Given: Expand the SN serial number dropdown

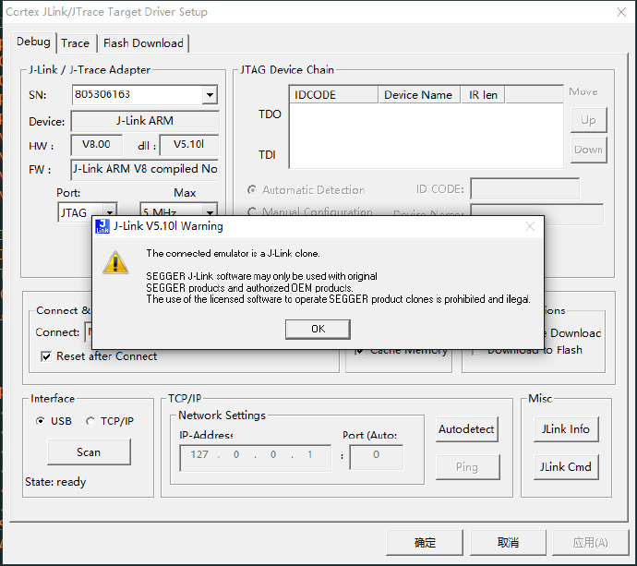Looking at the screenshot, I should (210, 95).
